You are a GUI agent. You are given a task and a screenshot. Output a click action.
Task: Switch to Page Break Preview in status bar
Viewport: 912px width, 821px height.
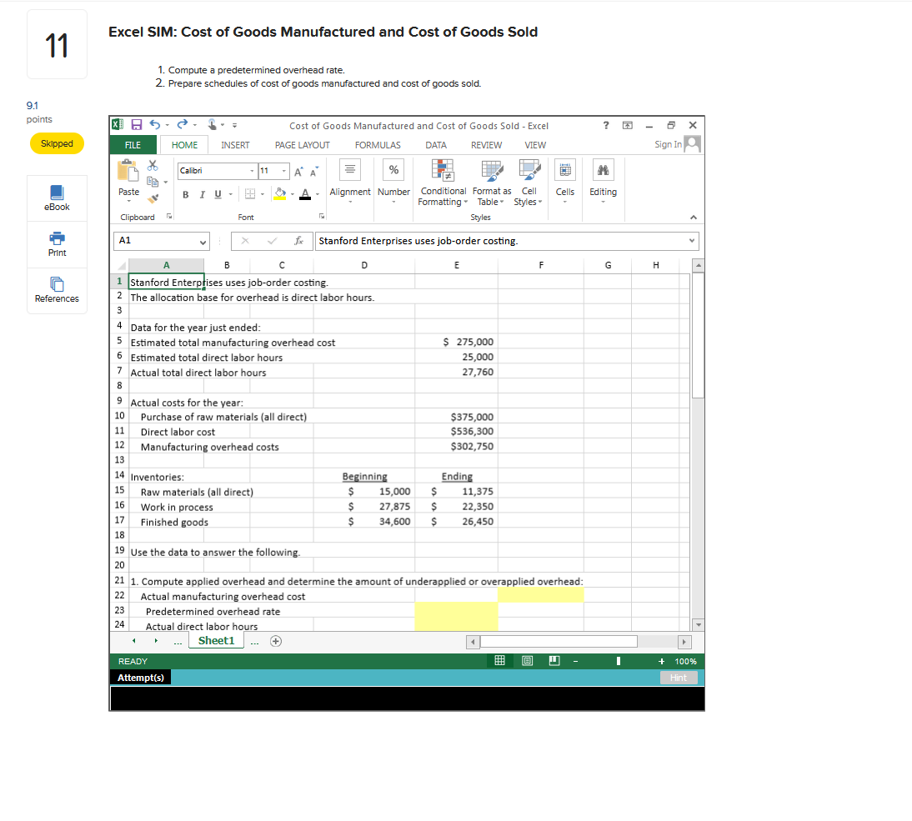(554, 660)
